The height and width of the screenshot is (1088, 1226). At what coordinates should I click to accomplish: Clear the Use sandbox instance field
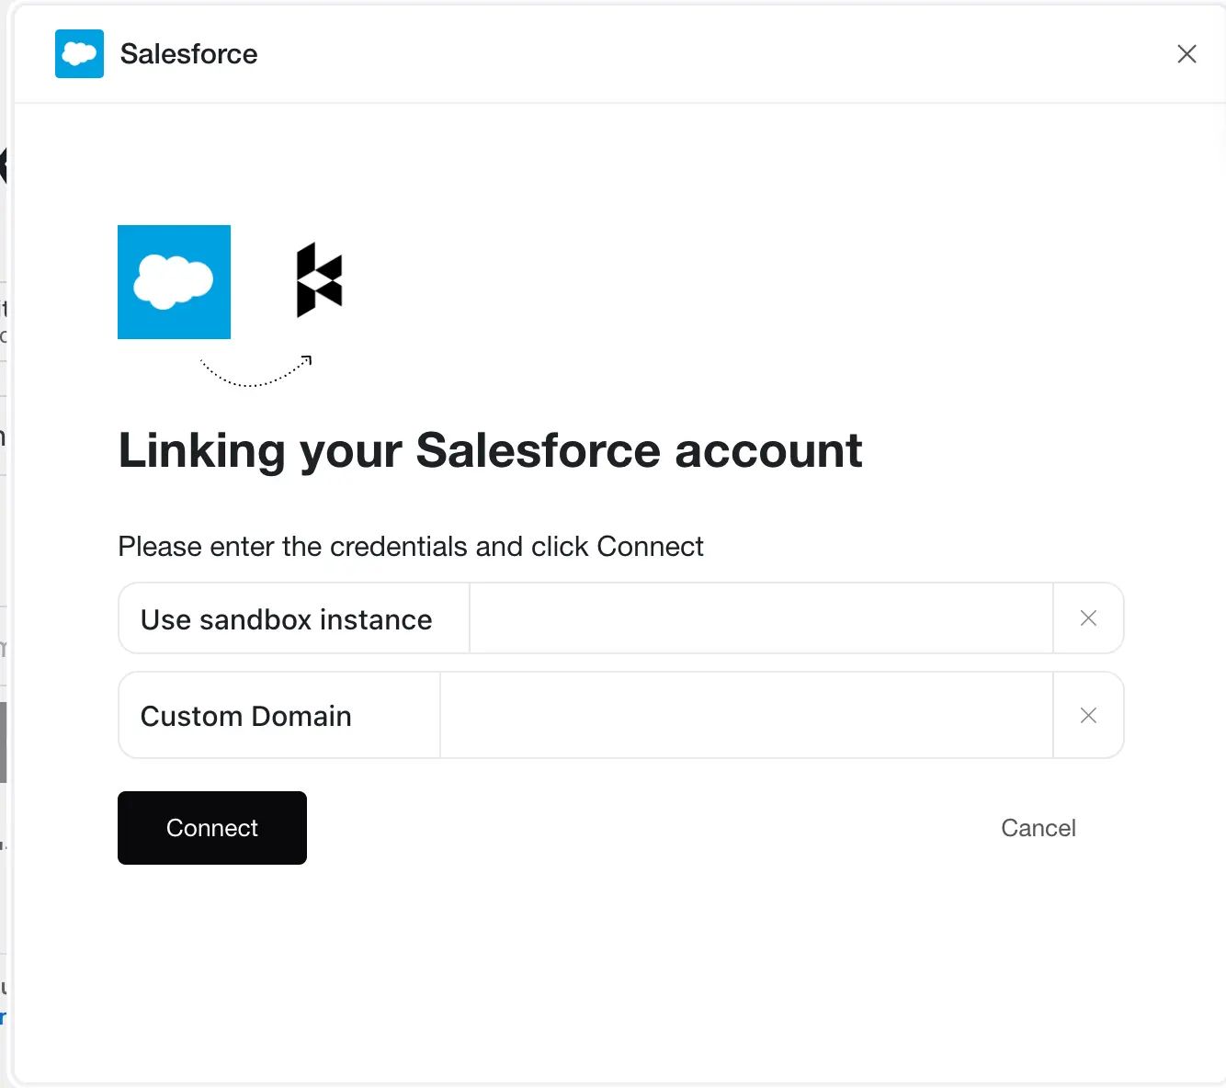click(1088, 618)
